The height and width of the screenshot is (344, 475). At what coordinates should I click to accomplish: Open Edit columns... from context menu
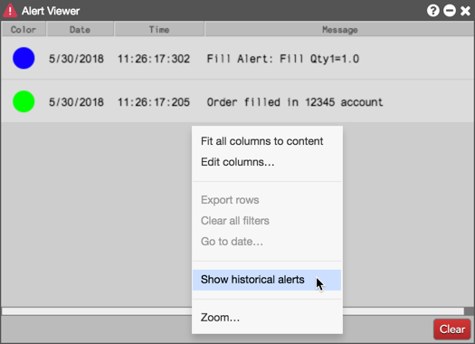(x=267, y=162)
